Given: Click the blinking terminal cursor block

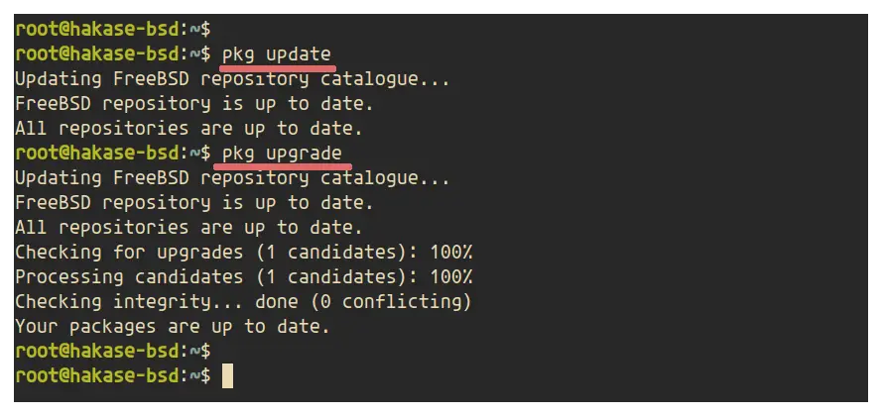Looking at the screenshot, I should (x=227, y=375).
